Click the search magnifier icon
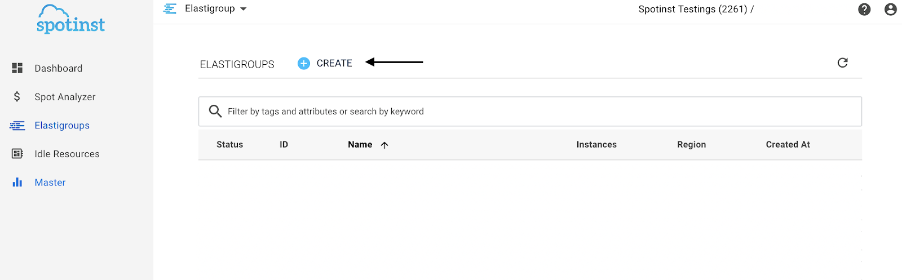The width and height of the screenshot is (902, 280). pyautogui.click(x=215, y=111)
